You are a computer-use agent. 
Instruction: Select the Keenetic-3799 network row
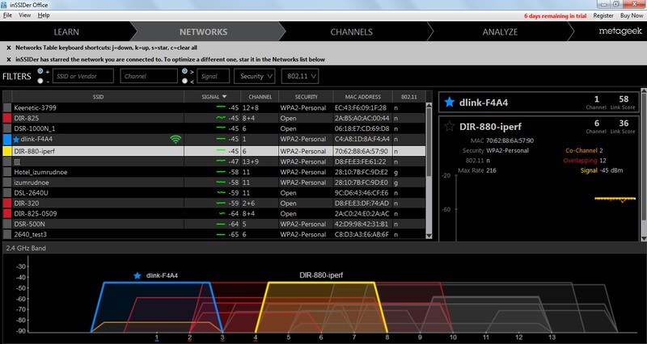tap(214, 108)
